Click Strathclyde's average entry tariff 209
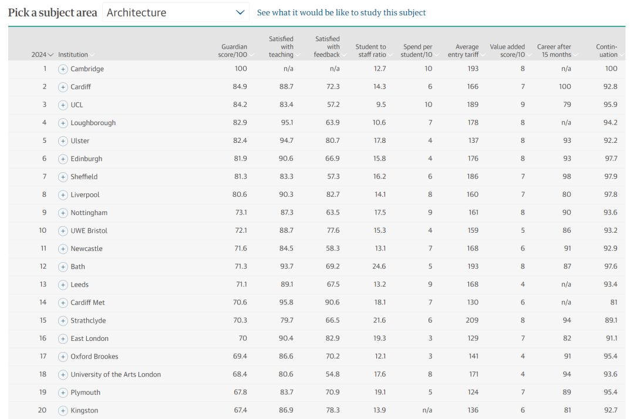The image size is (634, 419). [x=472, y=320]
